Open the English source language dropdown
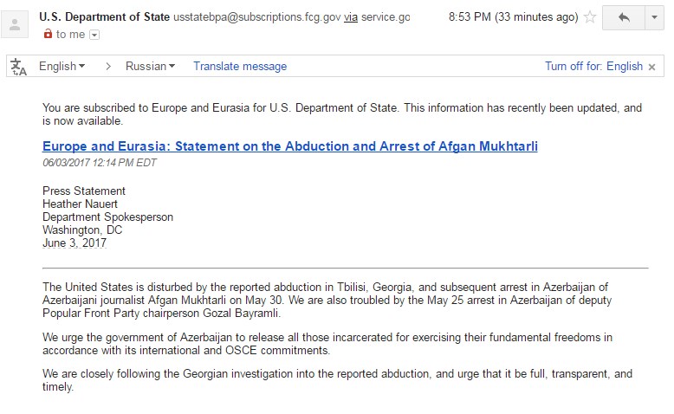 [62, 66]
